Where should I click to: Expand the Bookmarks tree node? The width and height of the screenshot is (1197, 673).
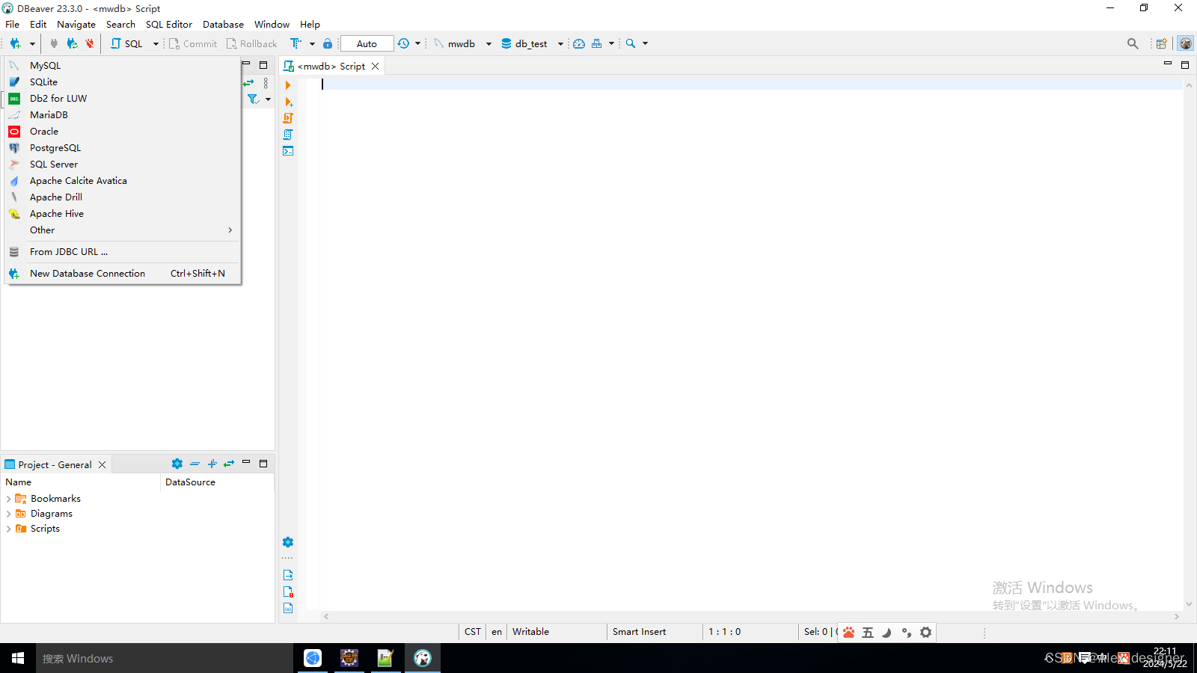coord(9,499)
